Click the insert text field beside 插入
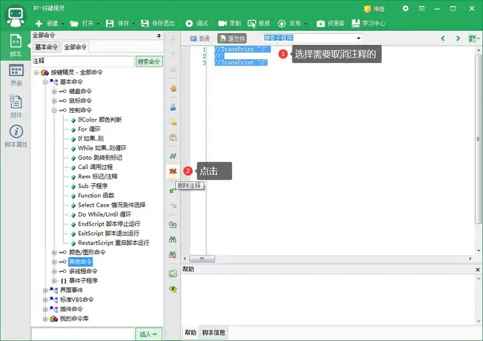The image size is (483, 341). click(83, 334)
